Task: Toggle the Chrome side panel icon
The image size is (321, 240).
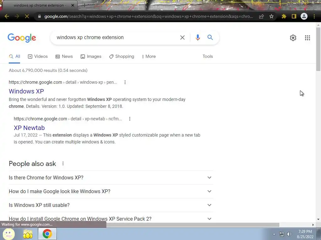Action: [x=294, y=16]
